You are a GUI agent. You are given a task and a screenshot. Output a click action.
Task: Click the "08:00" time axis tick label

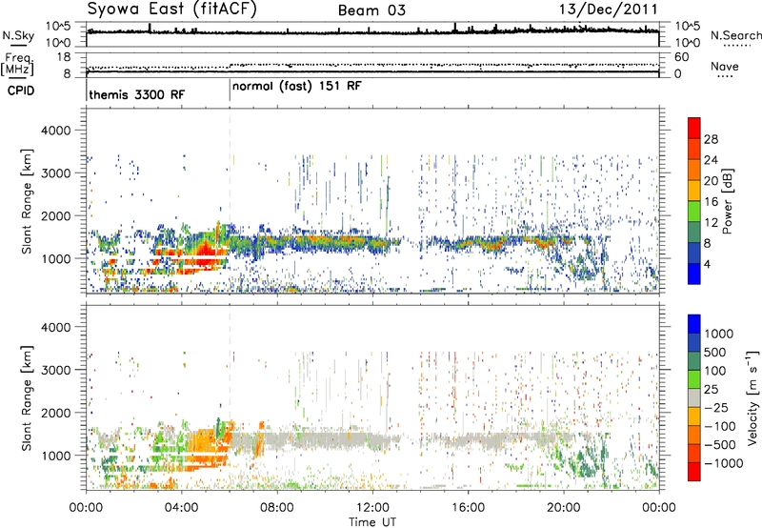coord(277,508)
